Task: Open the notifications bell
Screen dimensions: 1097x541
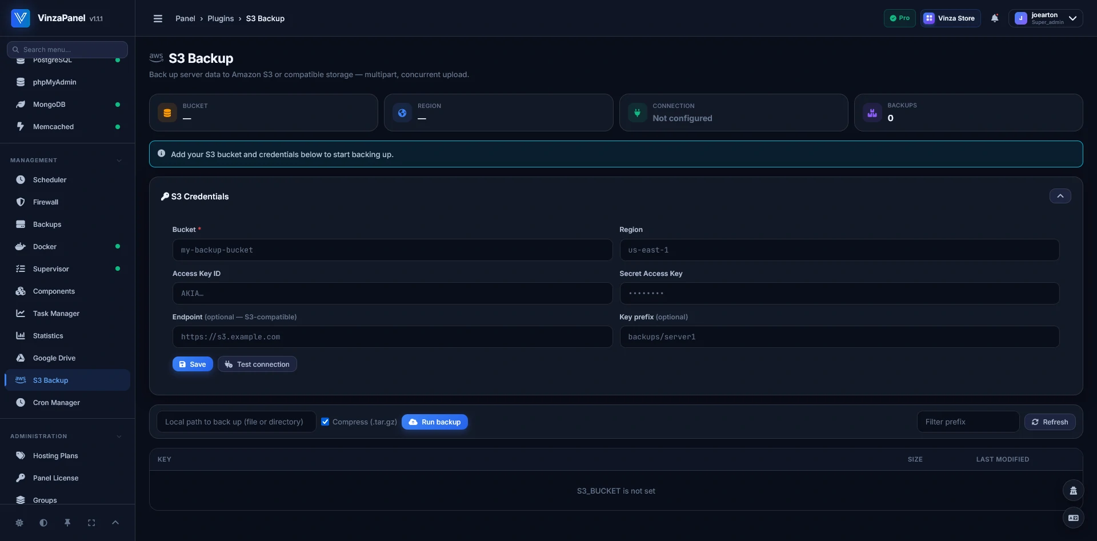Action: [x=995, y=18]
